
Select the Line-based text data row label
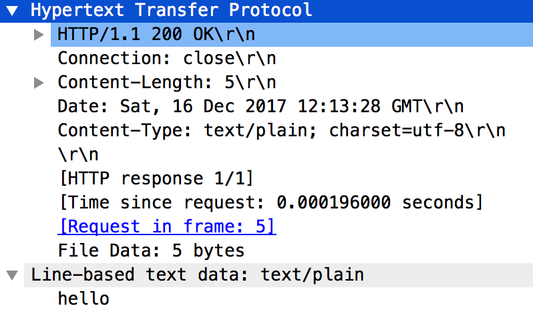pyautogui.click(x=198, y=275)
